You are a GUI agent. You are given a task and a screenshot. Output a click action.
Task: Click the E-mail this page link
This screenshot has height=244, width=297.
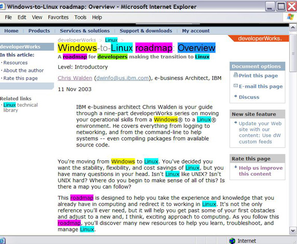click(261, 86)
